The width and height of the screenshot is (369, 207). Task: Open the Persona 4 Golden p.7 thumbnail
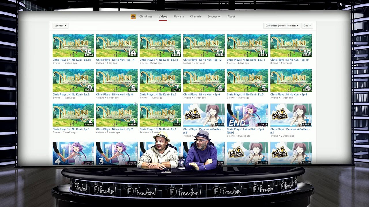click(291, 115)
